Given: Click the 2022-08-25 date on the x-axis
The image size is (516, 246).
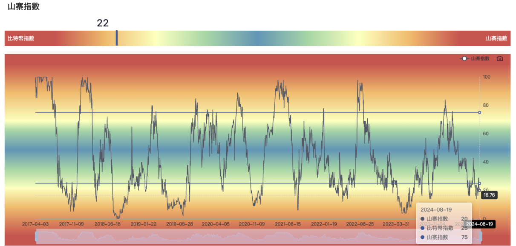Looking at the screenshot, I should pos(360,224).
